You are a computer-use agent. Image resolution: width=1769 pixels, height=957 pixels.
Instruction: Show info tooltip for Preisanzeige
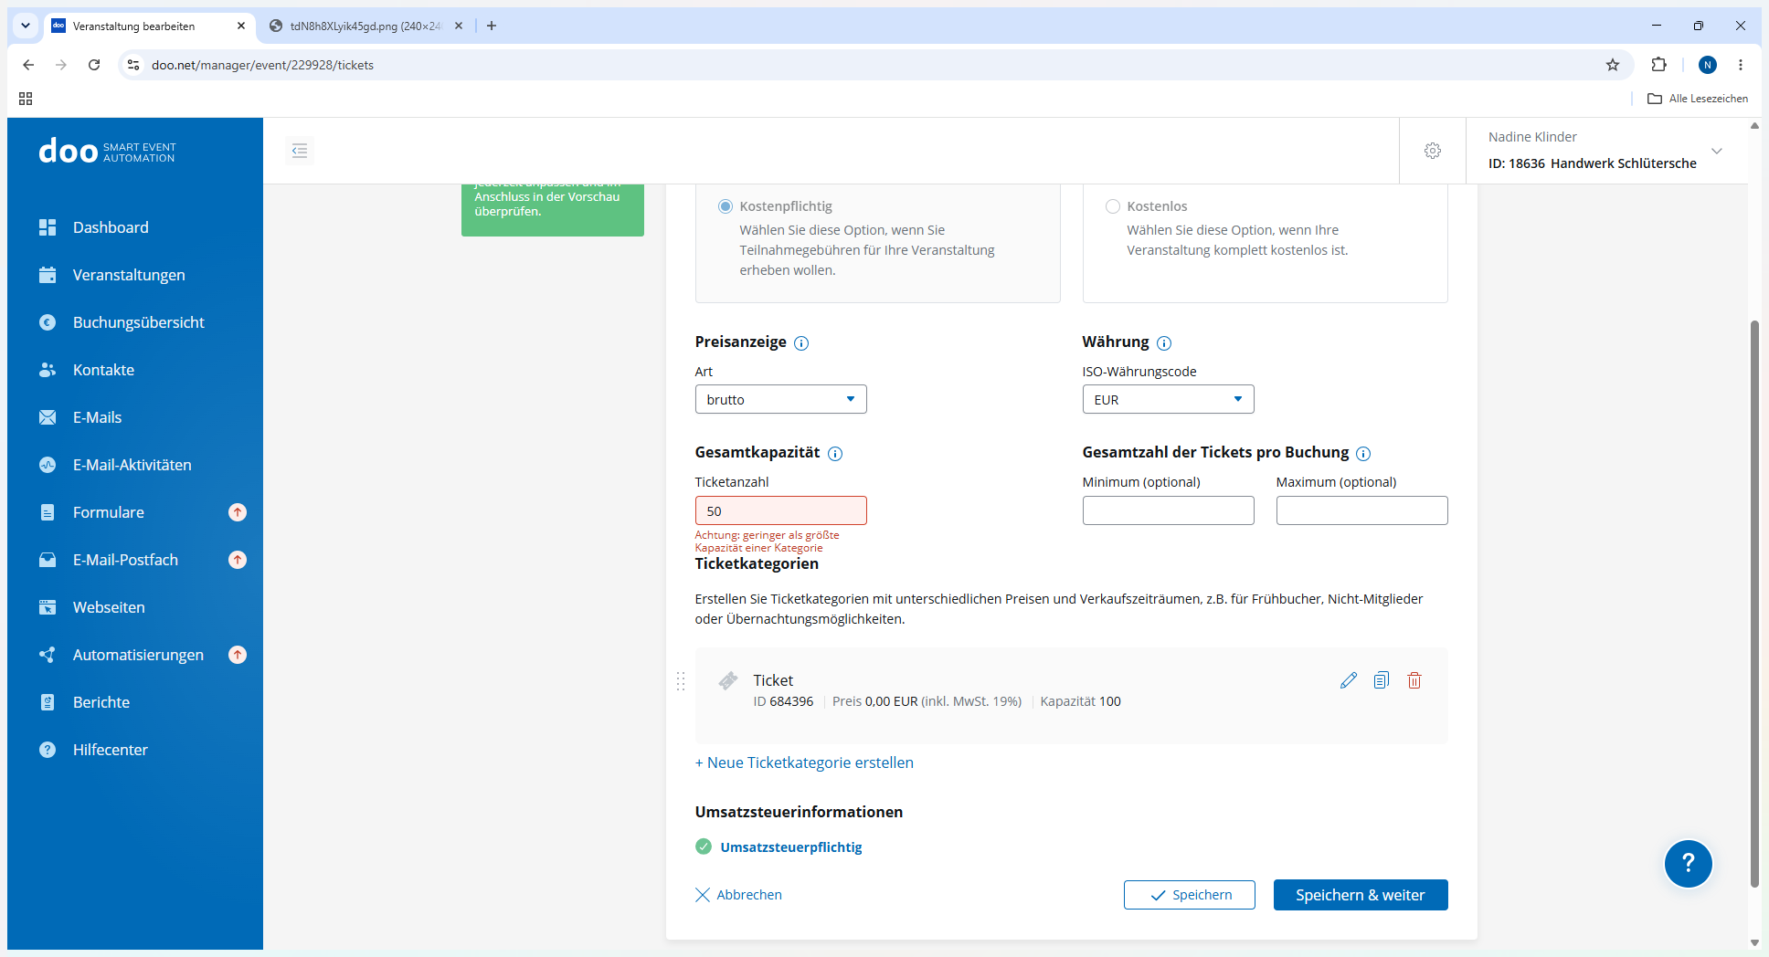[x=801, y=343]
